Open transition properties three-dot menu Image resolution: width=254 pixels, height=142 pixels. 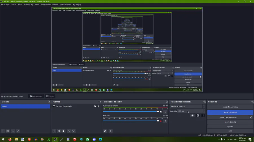203,115
